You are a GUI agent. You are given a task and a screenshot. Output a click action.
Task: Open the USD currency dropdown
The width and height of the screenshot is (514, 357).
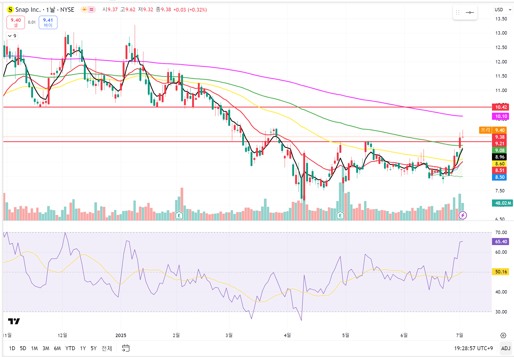(503, 10)
